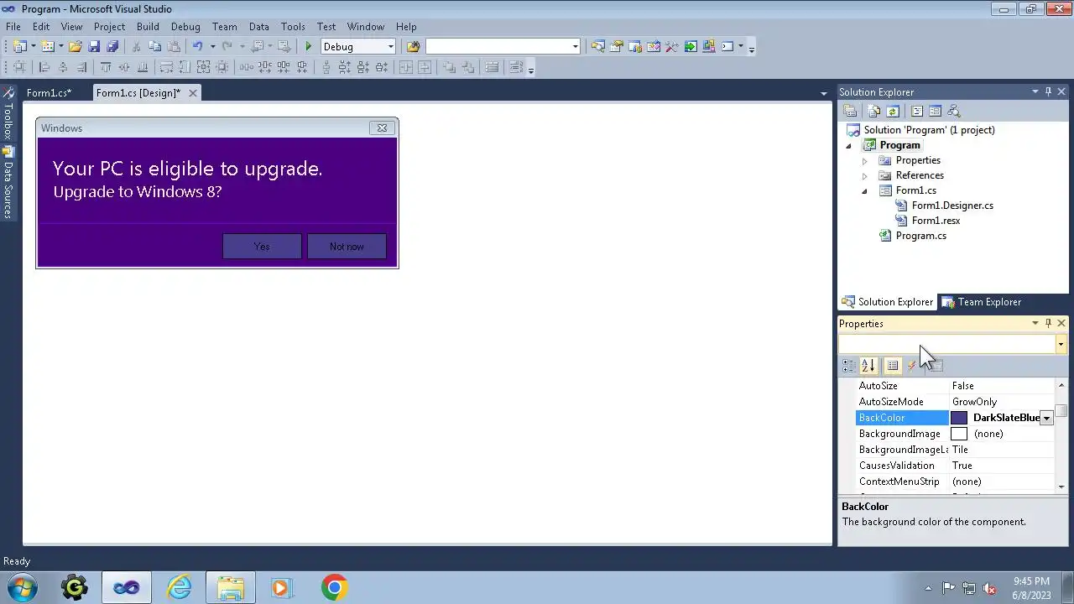Open the Build menu
The height and width of the screenshot is (604, 1074).
(148, 27)
